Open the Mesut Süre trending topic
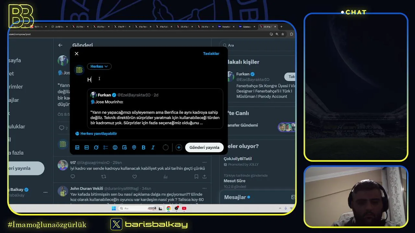This screenshot has width=415, height=233. 234,181
